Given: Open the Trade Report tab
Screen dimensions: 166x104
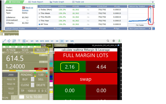Looking at the screenshot, I should 36,2.
